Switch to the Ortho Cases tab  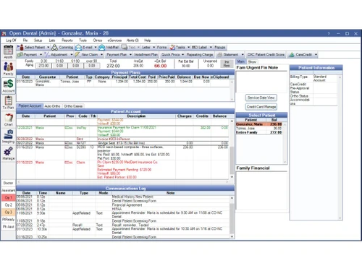click(x=73, y=106)
